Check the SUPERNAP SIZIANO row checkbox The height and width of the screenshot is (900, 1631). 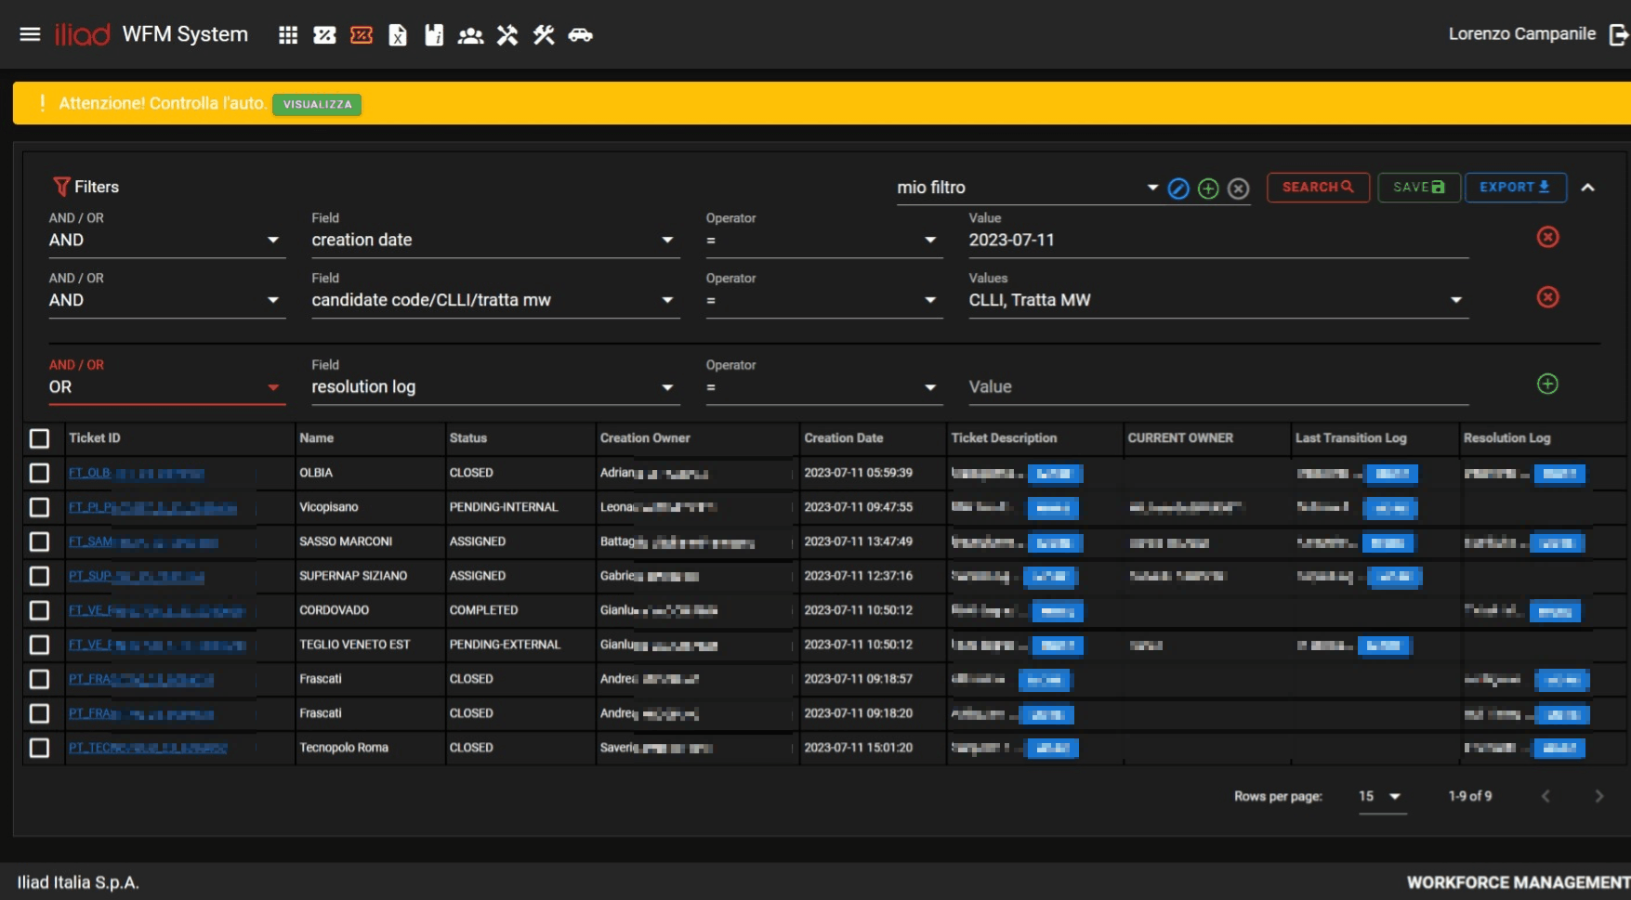pos(39,576)
